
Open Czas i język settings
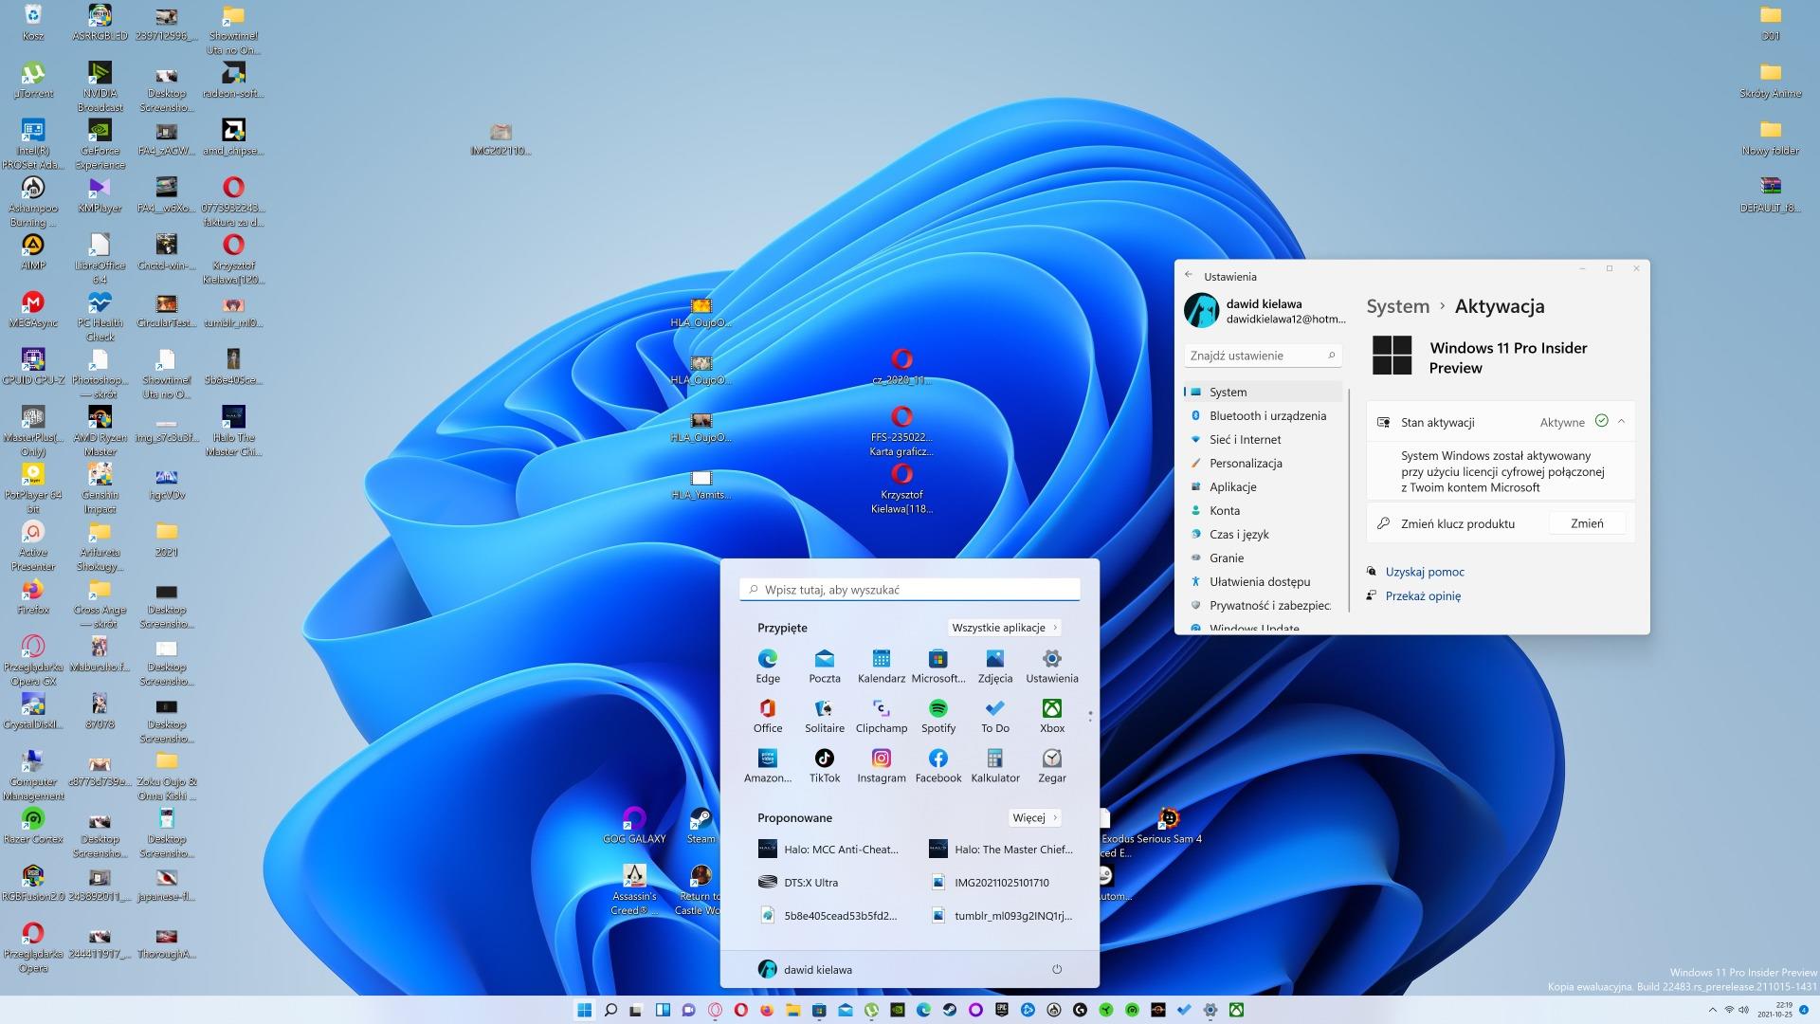tap(1263, 534)
